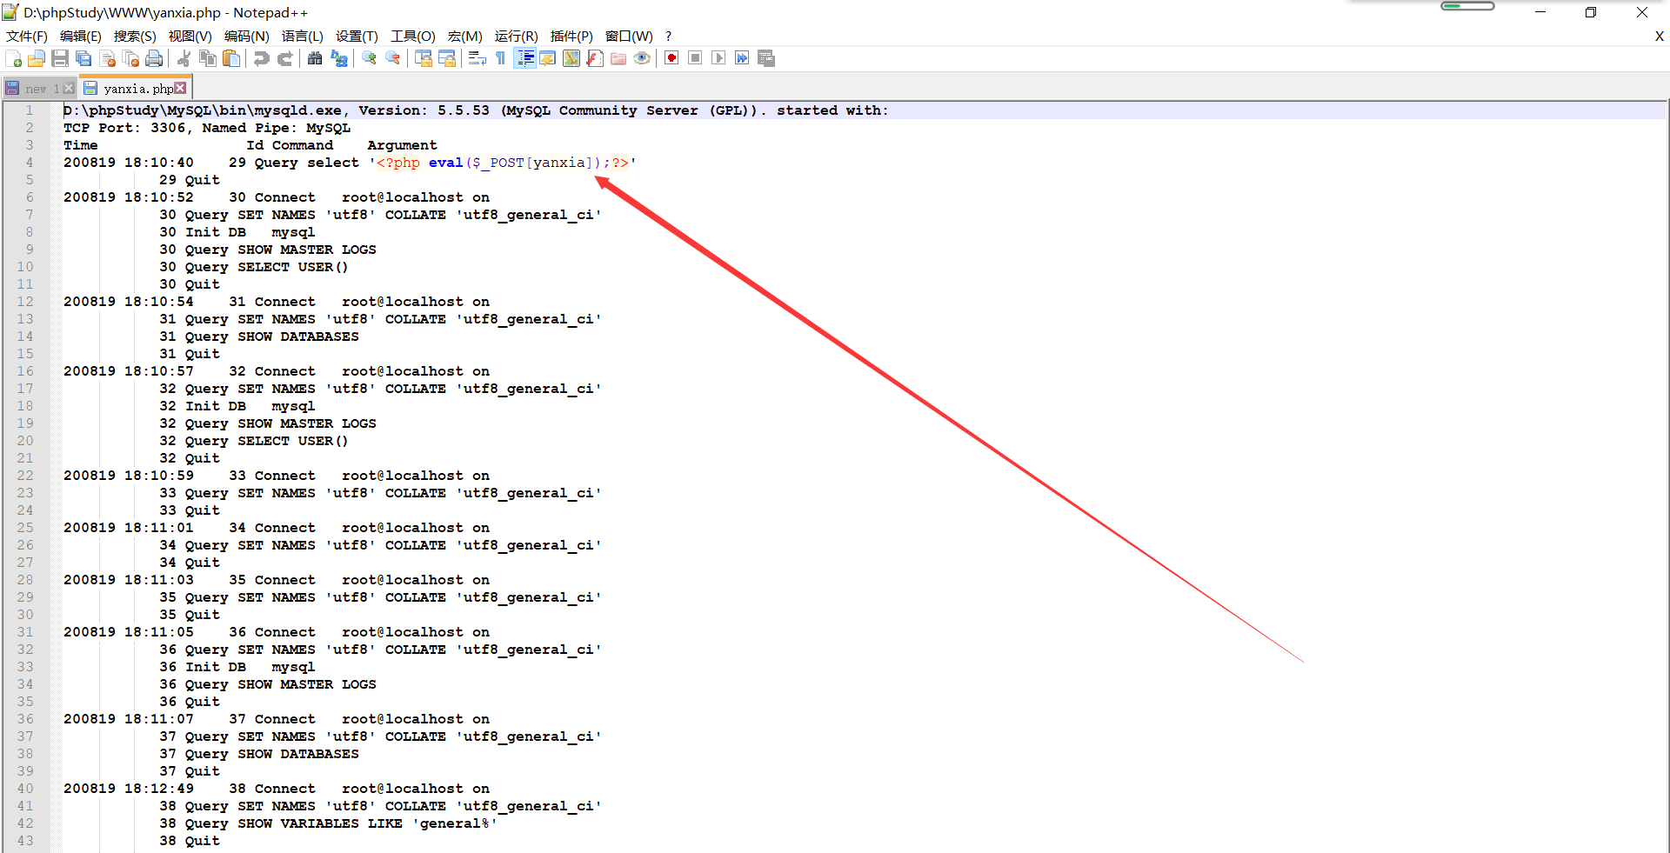Toggle word wrap
The image size is (1670, 853).
(x=477, y=58)
